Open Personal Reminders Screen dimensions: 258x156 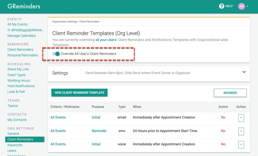[22, 55]
